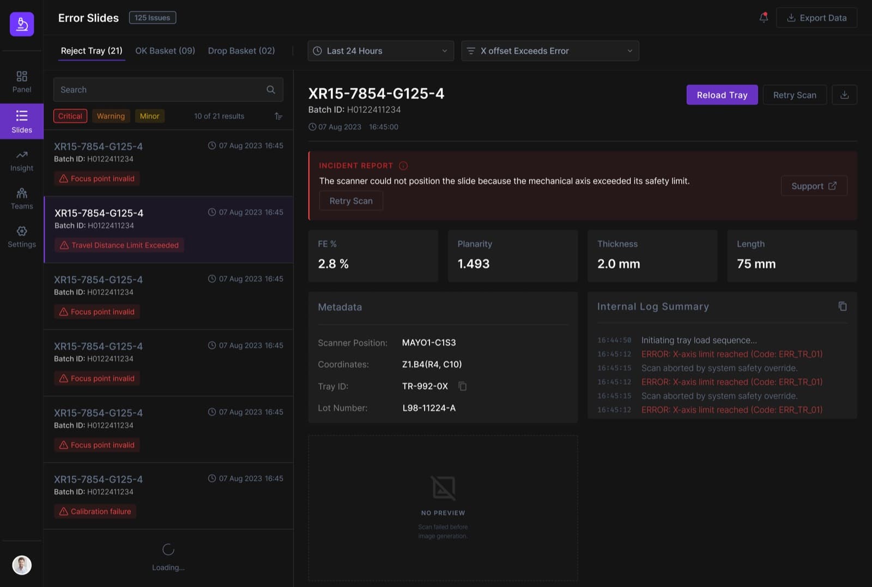
Task: Open the notifications bell
Action: click(764, 17)
